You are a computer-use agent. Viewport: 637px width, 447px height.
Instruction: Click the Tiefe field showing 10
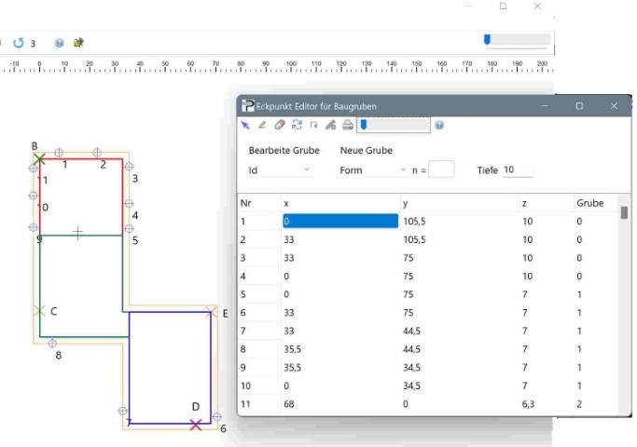[x=517, y=169]
